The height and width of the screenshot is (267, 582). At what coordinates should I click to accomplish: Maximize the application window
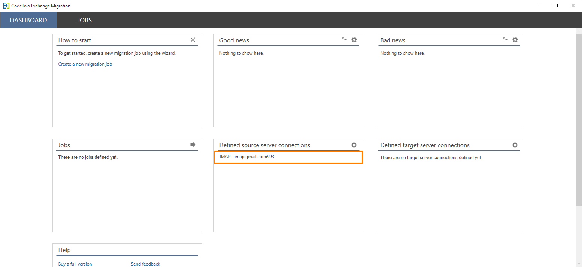(556, 6)
